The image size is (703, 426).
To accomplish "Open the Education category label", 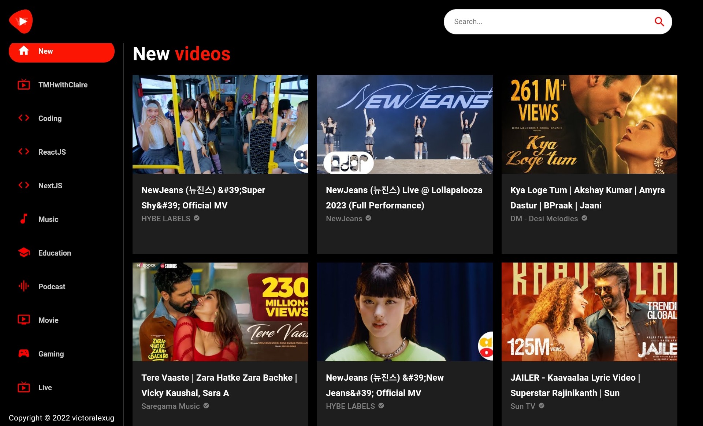I will [x=55, y=253].
